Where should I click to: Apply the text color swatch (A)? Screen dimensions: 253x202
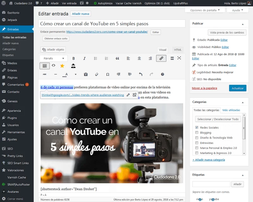coord(65,74)
